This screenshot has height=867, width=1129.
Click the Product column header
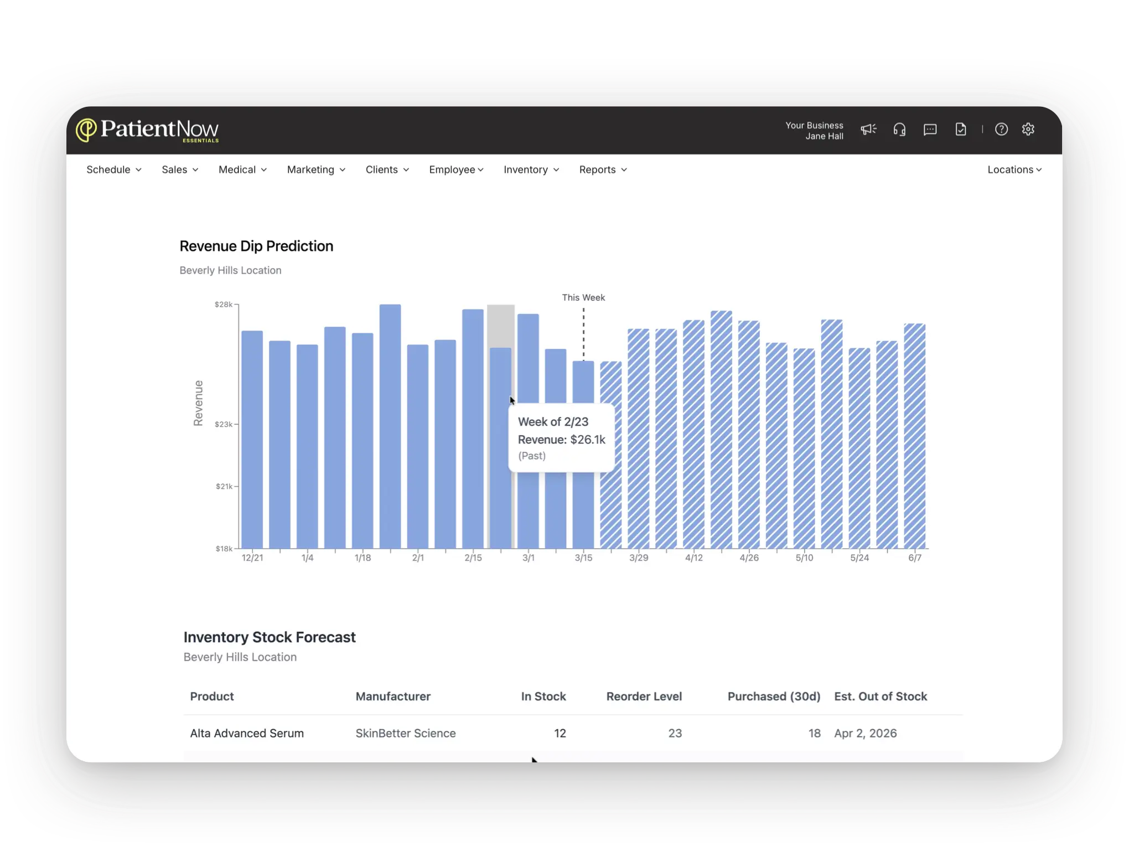pos(212,696)
